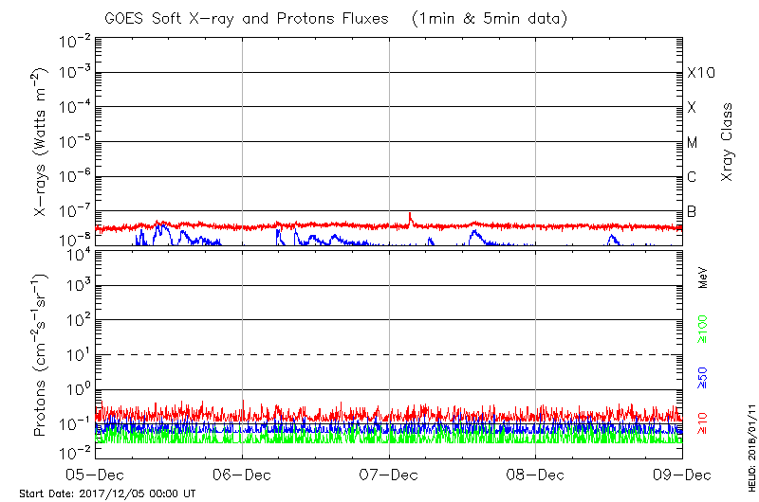This screenshot has width=759, height=502.
Task: Click the blue ≥50 MeV legend label
Action: [x=703, y=378]
